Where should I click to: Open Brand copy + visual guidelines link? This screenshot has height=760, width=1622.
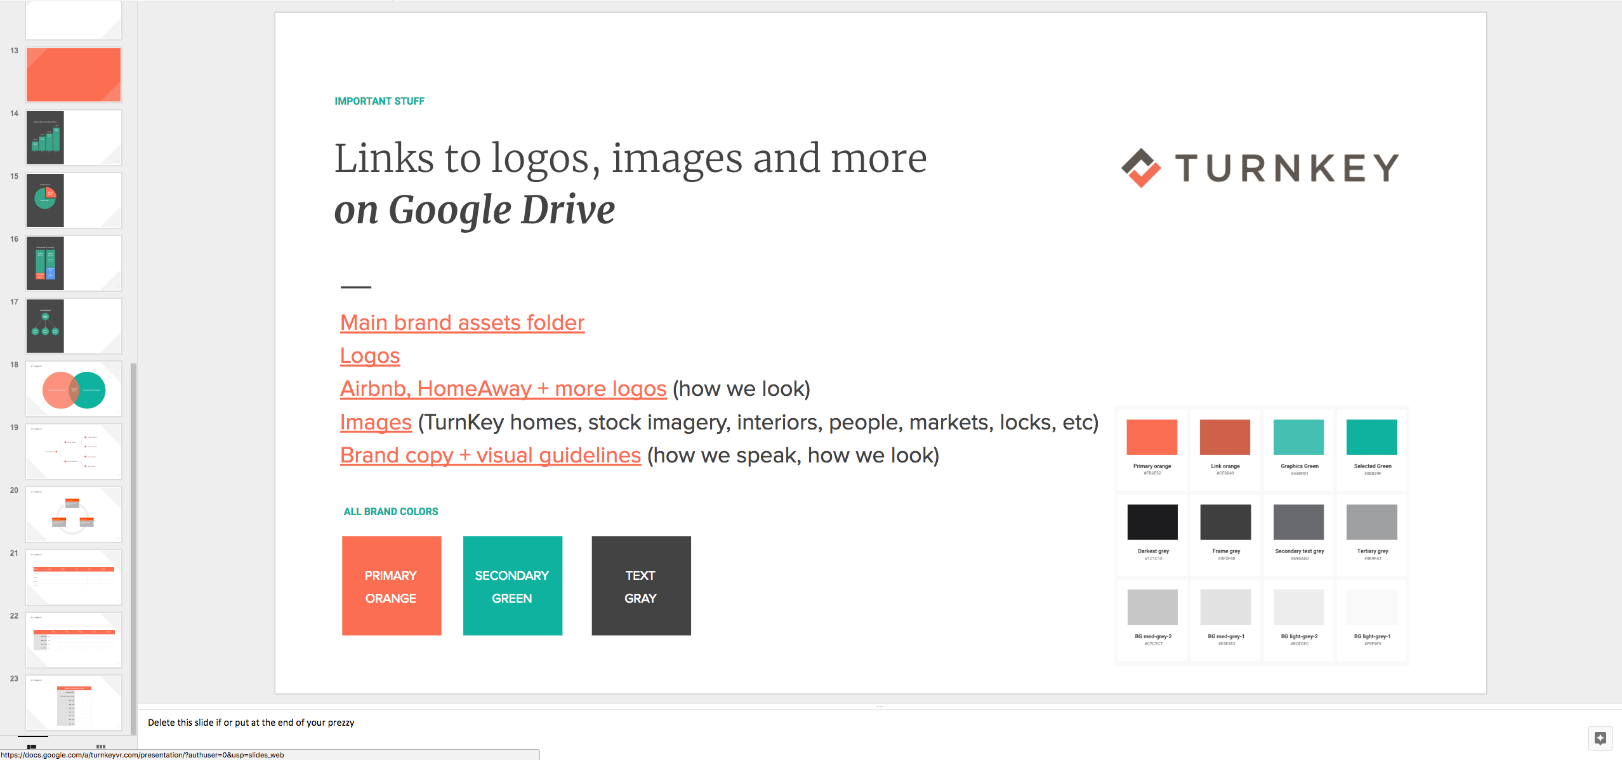[x=491, y=455]
